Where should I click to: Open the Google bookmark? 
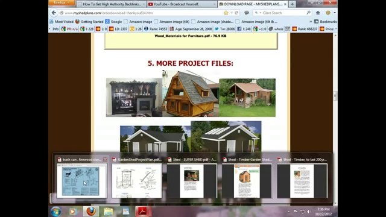113,22
